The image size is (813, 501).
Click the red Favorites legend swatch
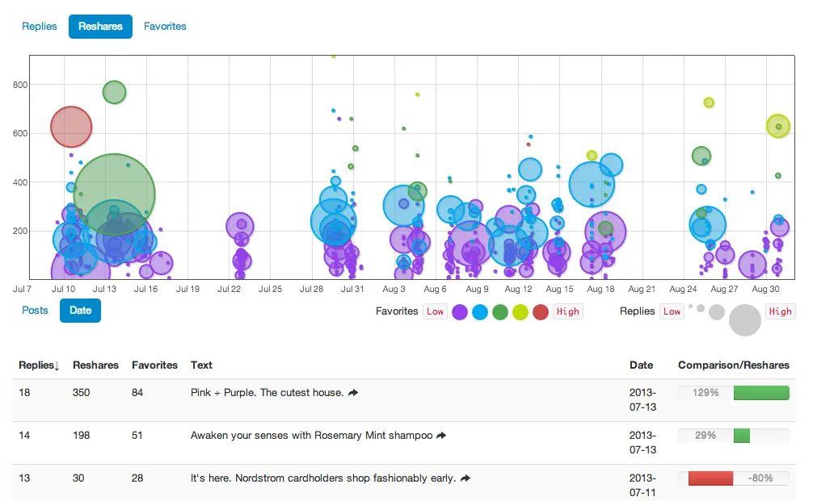tap(541, 312)
